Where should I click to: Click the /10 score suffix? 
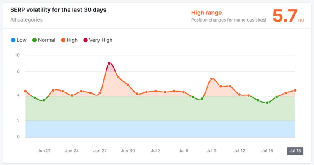tap(301, 20)
